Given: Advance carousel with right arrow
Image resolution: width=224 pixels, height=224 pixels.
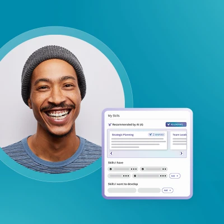Looking at the screenshot, I should pyautogui.click(x=181, y=153).
